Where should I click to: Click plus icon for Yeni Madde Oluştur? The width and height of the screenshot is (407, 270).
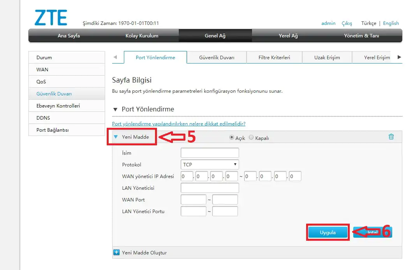coord(116,252)
